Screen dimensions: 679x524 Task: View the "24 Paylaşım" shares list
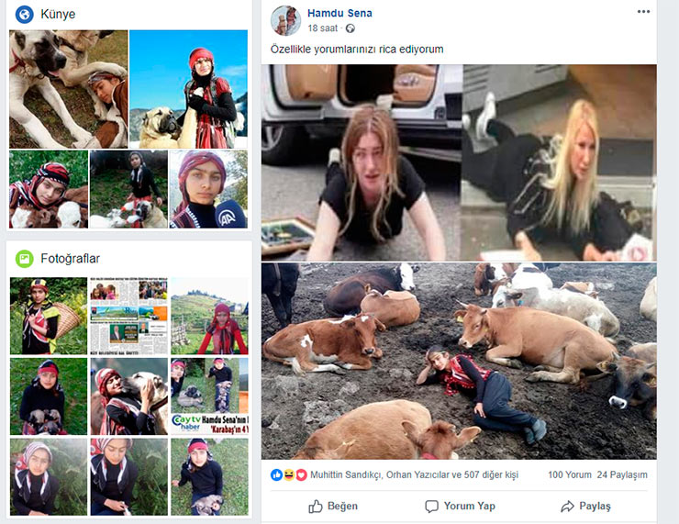point(622,474)
